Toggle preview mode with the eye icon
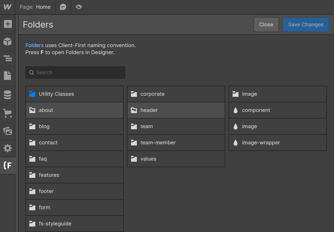The height and width of the screenshot is (232, 334). (x=79, y=7)
